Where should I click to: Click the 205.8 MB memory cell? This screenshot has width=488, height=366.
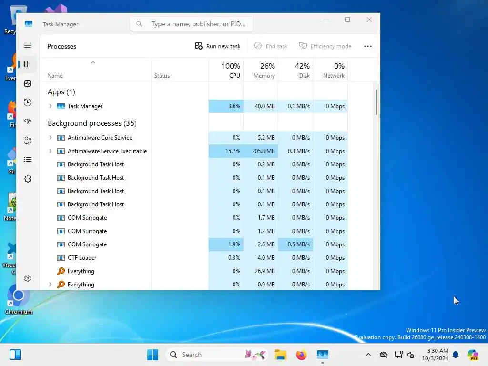261,151
